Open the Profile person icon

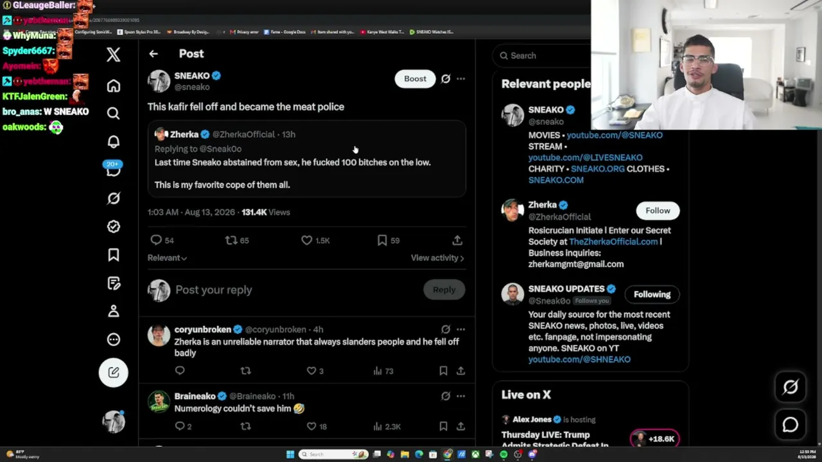[114, 311]
